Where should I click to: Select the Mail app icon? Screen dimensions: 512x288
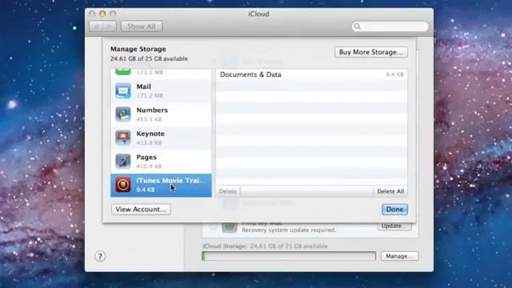click(x=123, y=90)
